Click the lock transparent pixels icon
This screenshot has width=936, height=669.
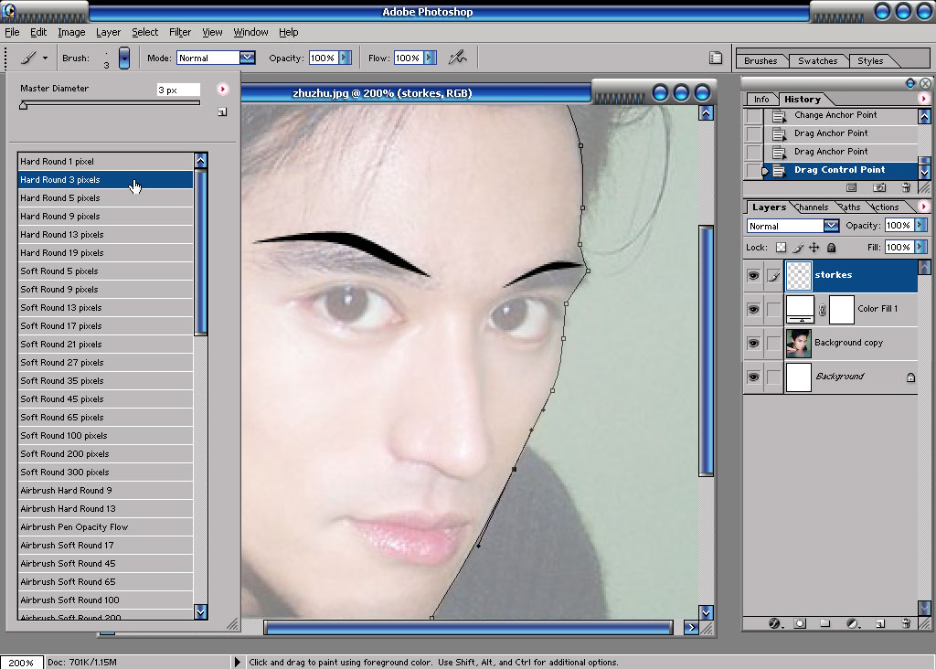coord(781,247)
